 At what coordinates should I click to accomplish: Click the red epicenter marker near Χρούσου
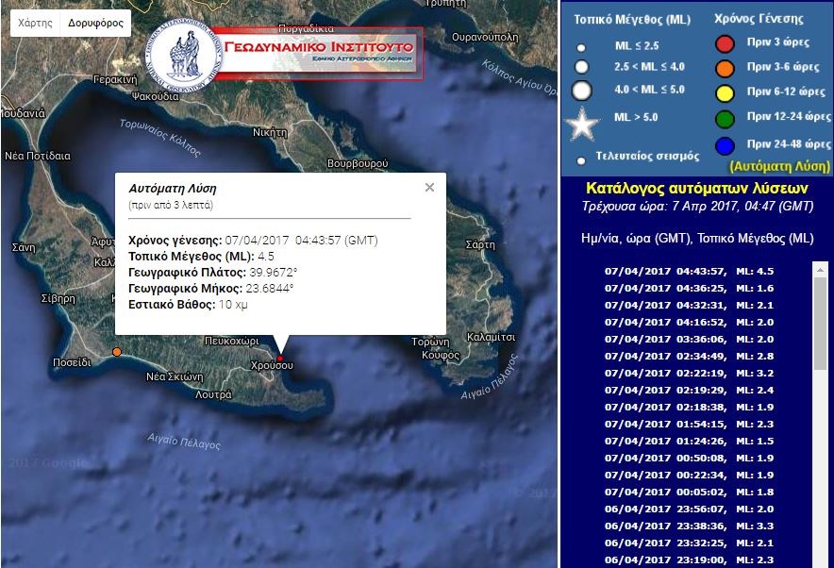280,359
